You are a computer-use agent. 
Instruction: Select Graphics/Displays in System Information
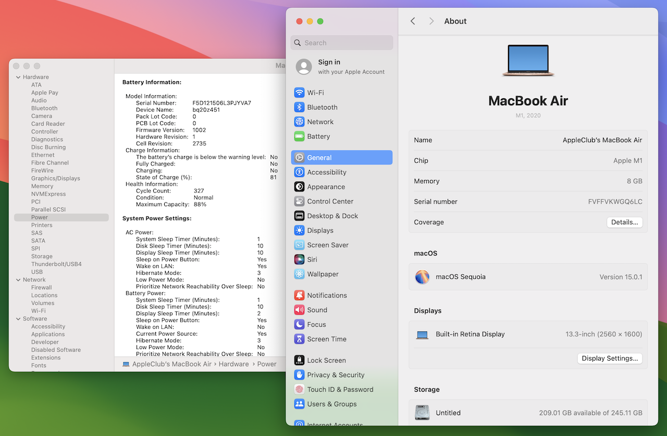click(56, 178)
